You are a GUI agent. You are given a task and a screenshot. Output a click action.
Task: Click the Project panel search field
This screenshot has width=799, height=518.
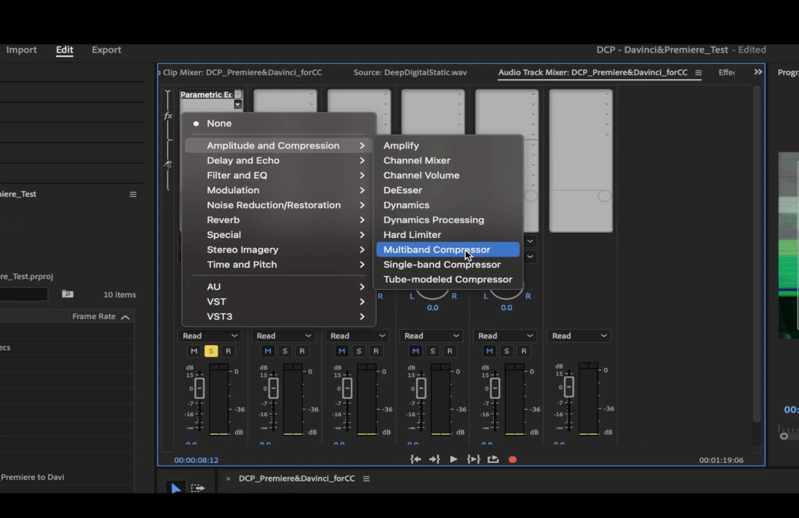(x=24, y=294)
